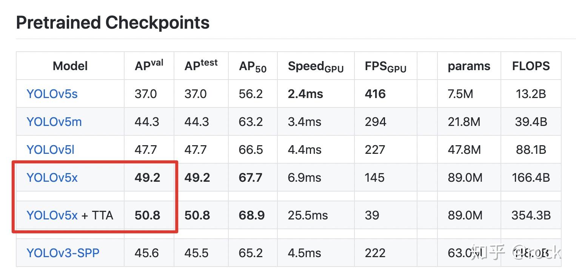Image resolution: width=576 pixels, height=276 pixels.
Task: Click the 354.3B FLOPS cell
Action: click(531, 215)
